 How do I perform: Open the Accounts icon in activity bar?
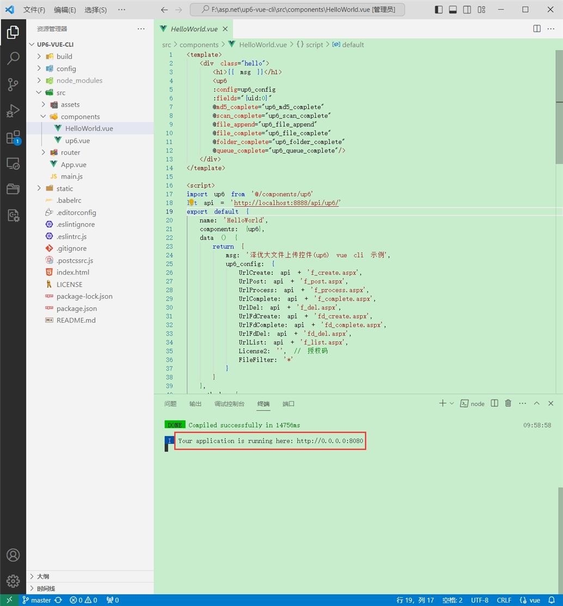point(13,555)
